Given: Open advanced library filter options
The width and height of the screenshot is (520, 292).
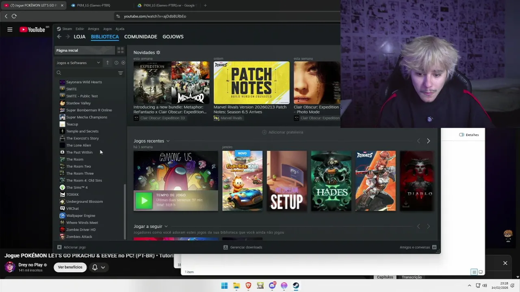Looking at the screenshot, I should click(120, 73).
